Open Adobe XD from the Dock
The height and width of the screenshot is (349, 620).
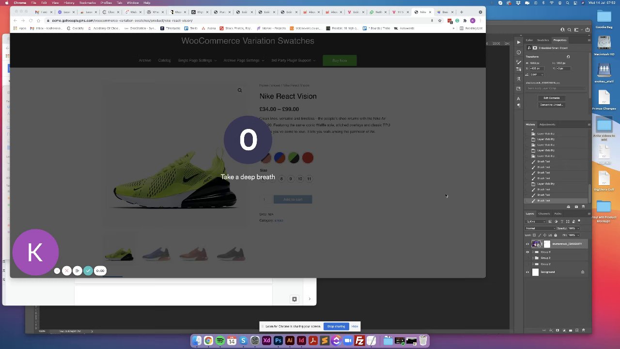pyautogui.click(x=267, y=341)
